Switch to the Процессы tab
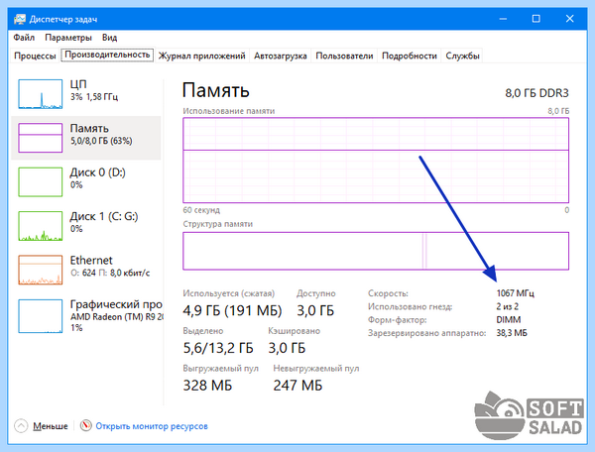This screenshot has height=452, width=595. [35, 56]
